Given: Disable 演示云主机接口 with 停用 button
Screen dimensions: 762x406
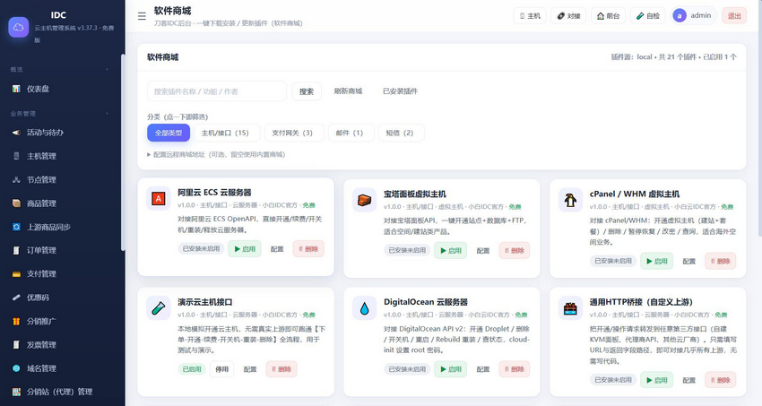Looking at the screenshot, I should [222, 369].
